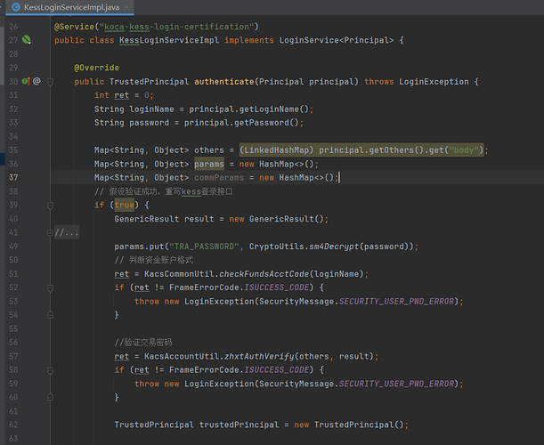Place cursor on the commParams variable name
Image resolution: width=544 pixels, height=445 pixels.
pos(223,177)
